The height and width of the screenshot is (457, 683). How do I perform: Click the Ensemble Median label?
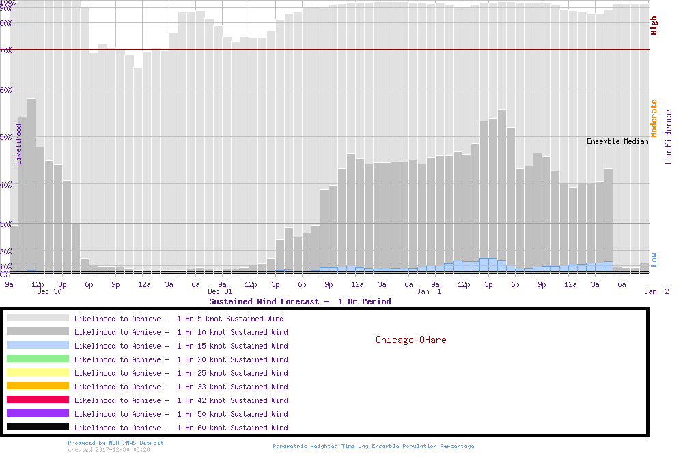point(617,142)
